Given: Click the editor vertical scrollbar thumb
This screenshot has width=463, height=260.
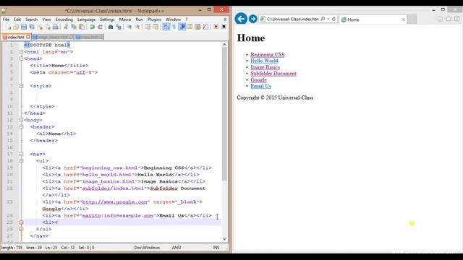Looking at the screenshot, I should tap(224, 114).
